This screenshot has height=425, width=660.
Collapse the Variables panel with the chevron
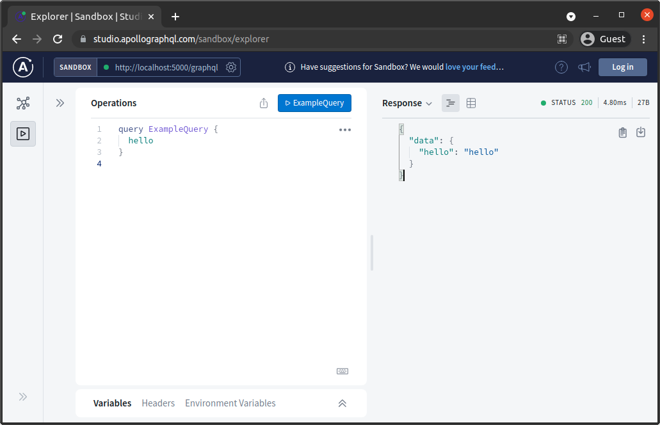[342, 403]
